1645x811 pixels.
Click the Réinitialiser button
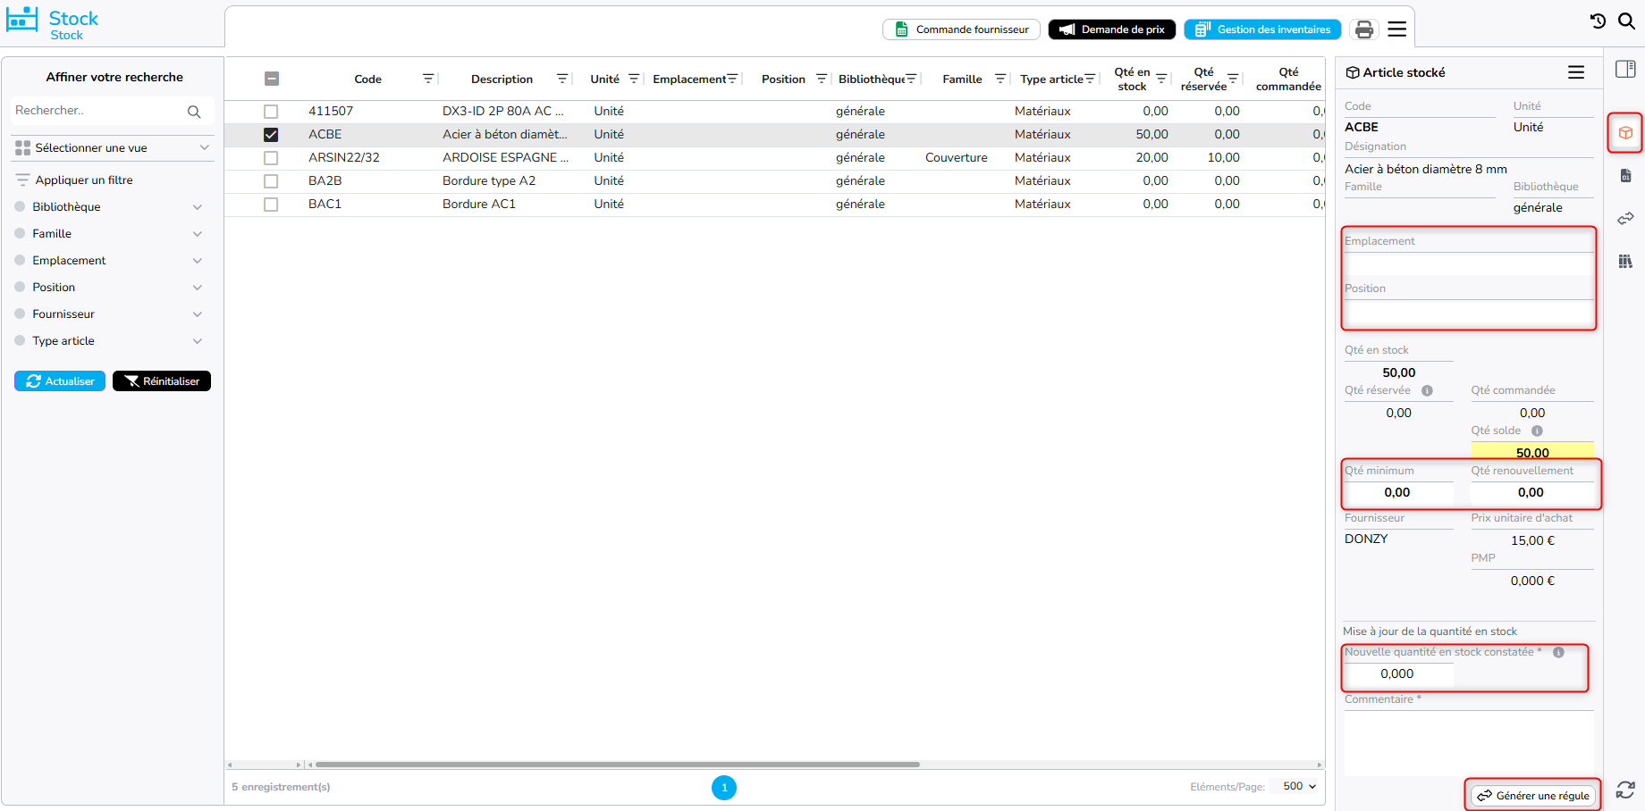pyautogui.click(x=162, y=381)
